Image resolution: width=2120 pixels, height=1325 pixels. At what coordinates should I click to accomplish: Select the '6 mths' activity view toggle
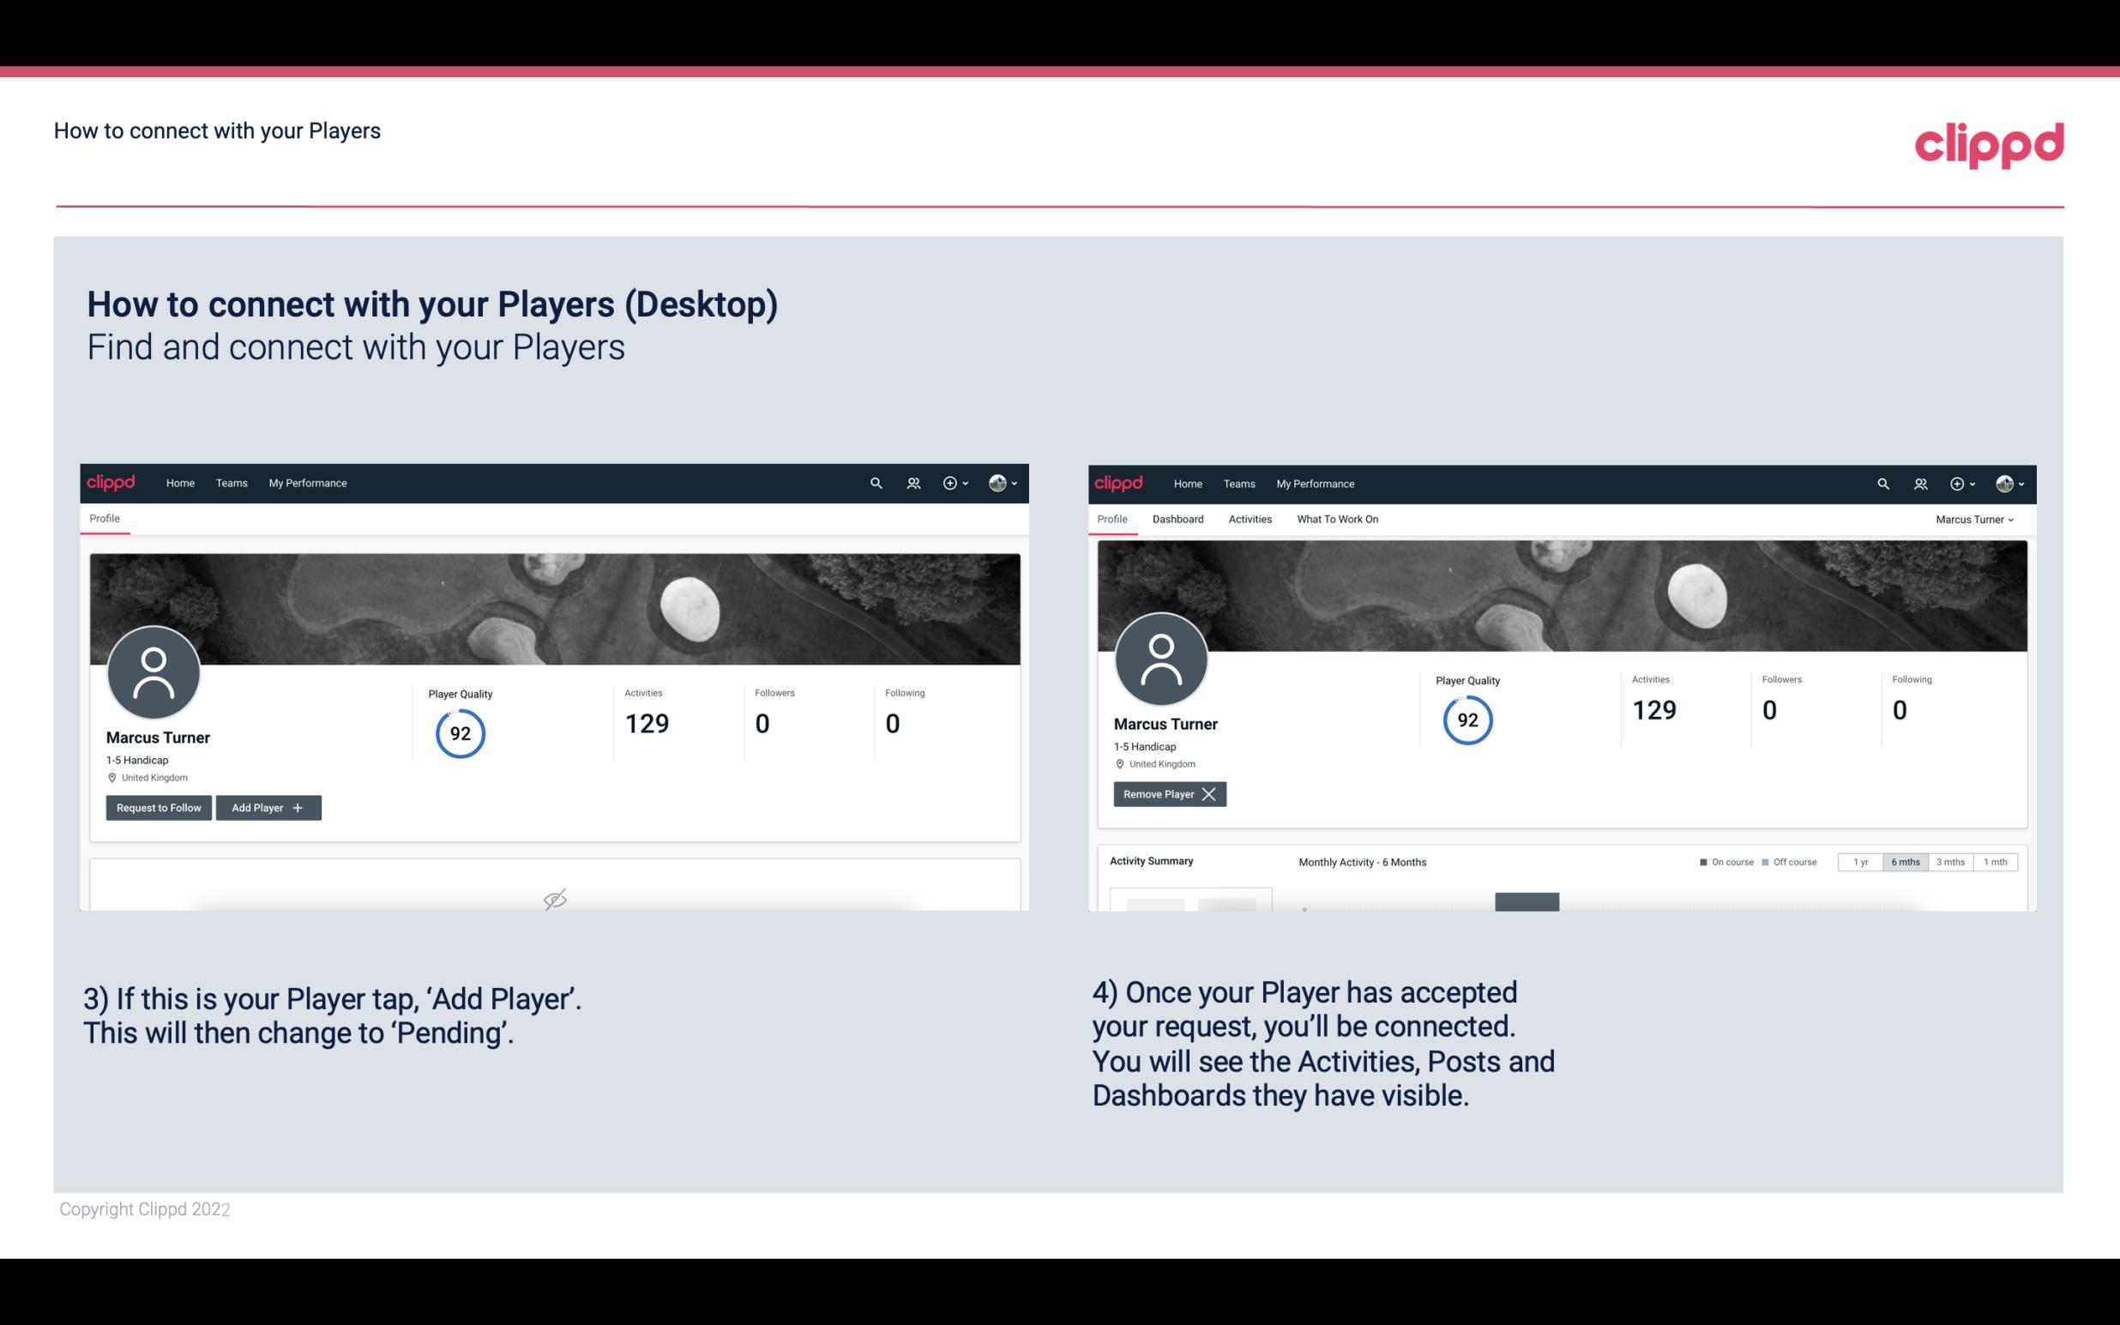tap(1903, 861)
